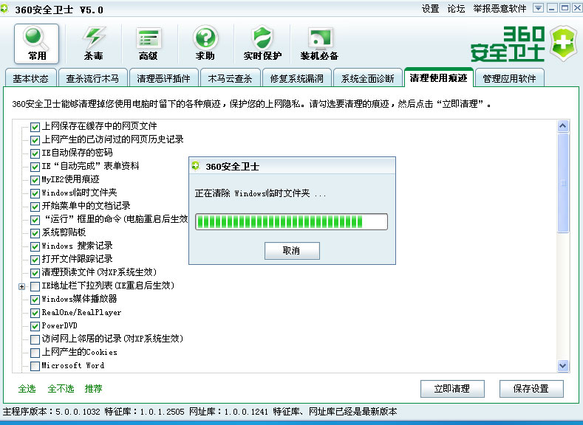Click the 360 icon in dialog title
Image resolution: width=583 pixels, height=425 pixels.
pos(196,166)
